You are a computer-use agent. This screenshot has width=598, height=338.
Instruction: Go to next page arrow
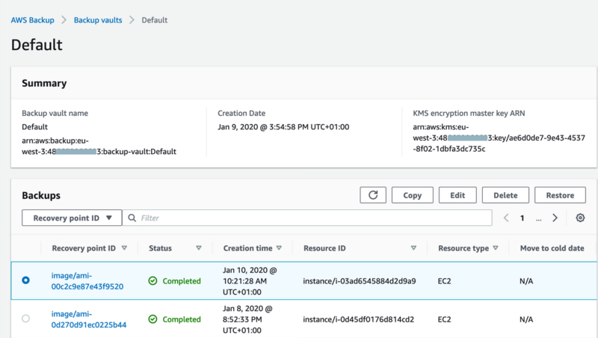click(x=555, y=218)
